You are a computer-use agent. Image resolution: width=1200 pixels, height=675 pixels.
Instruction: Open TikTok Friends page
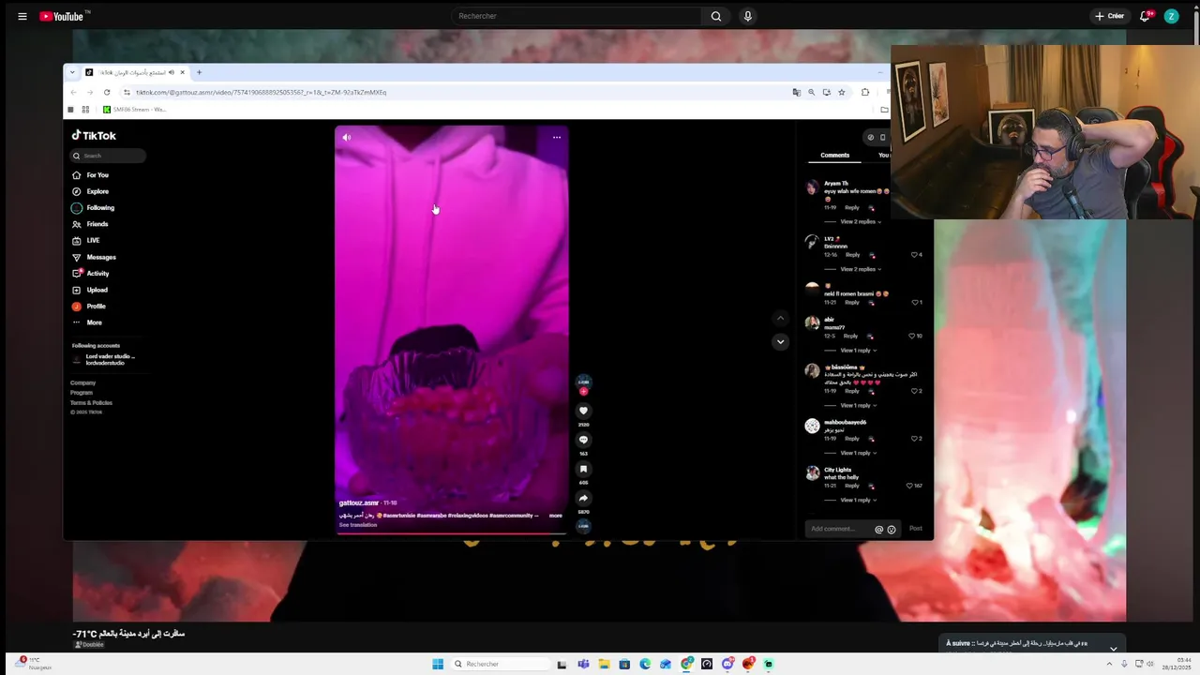[90, 224]
